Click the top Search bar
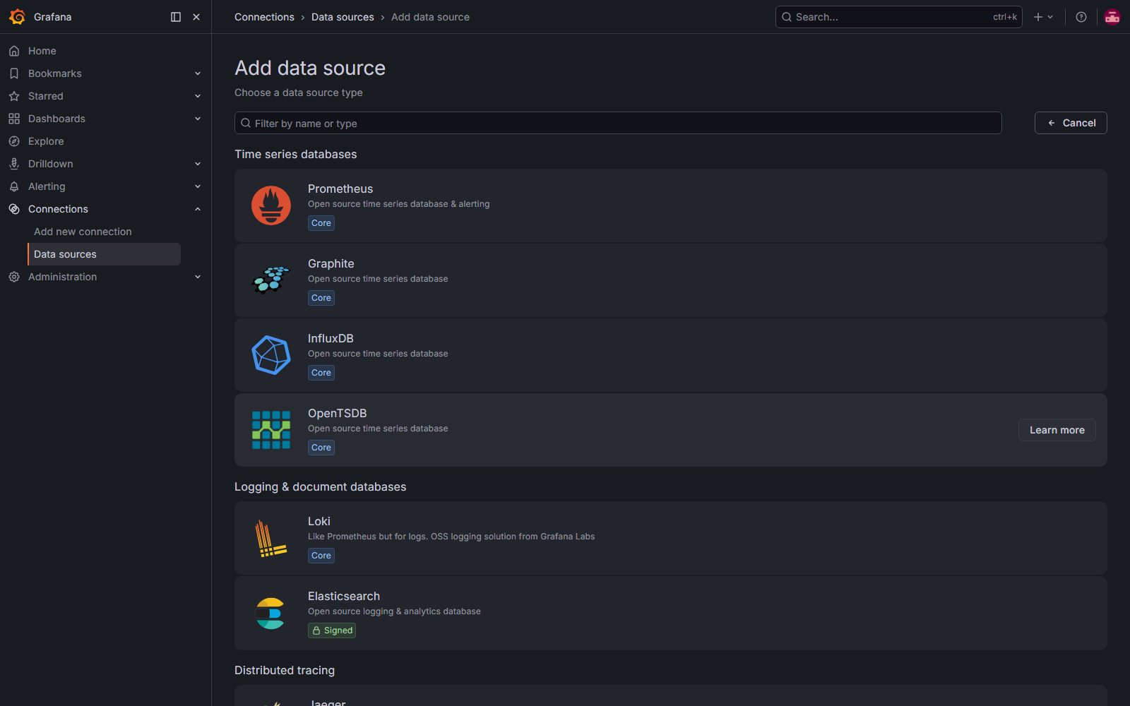The width and height of the screenshot is (1130, 706). (899, 17)
